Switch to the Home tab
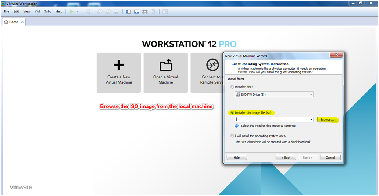This screenshot has width=379, height=196. 14,22
